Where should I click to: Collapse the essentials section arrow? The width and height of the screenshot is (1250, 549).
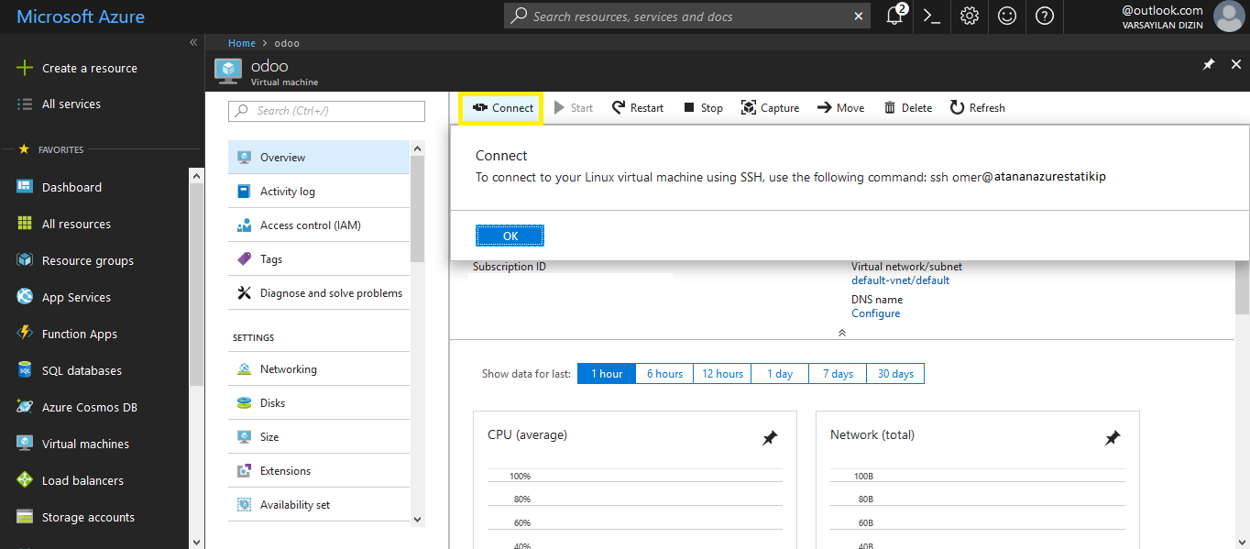[841, 333]
